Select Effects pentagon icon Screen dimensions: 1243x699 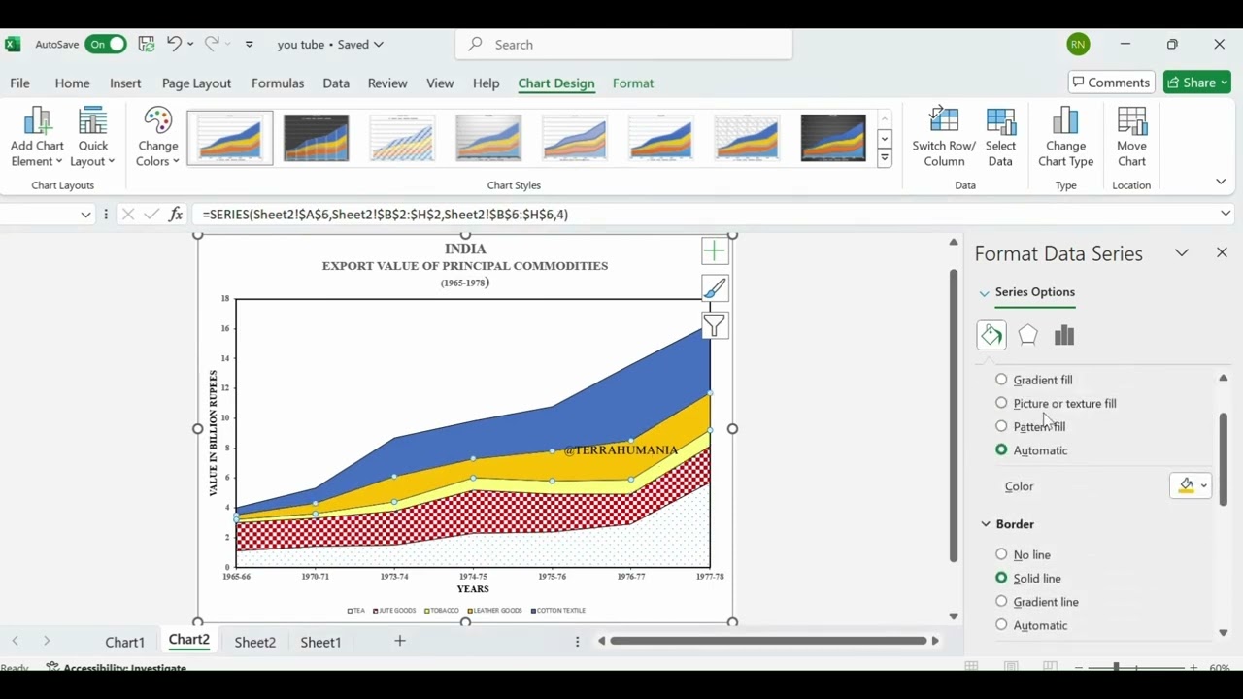click(x=1028, y=335)
